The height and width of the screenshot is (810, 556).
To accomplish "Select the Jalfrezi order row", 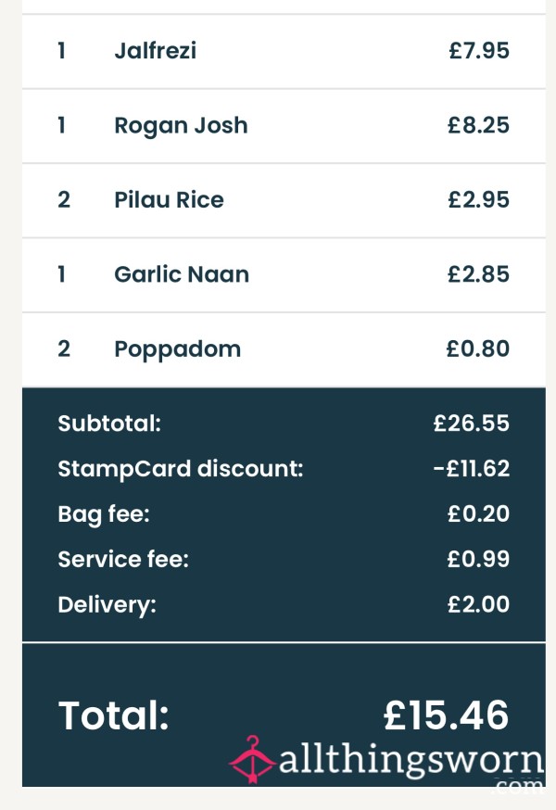I will [284, 52].
